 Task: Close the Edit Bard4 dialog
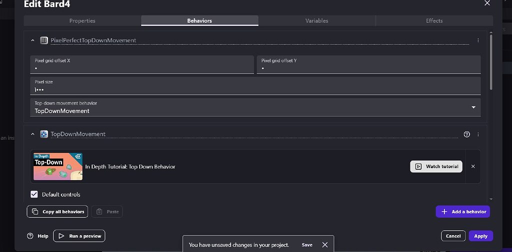(487, 3)
